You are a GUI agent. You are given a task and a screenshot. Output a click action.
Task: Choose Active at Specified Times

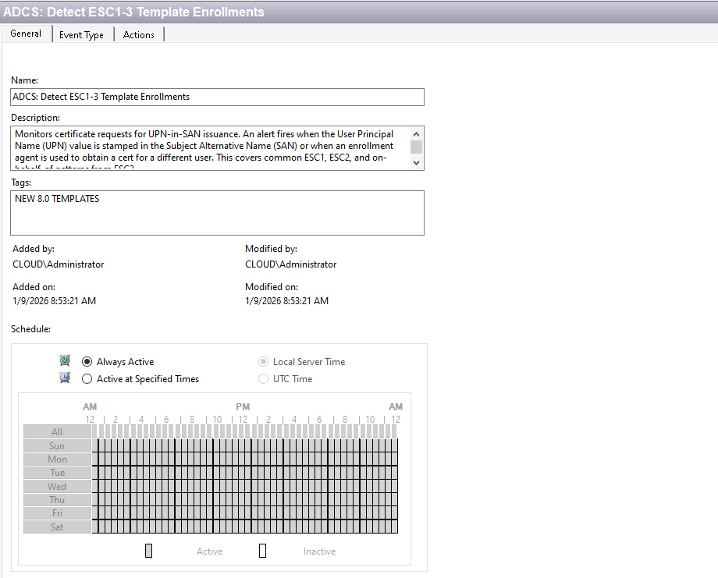87,379
